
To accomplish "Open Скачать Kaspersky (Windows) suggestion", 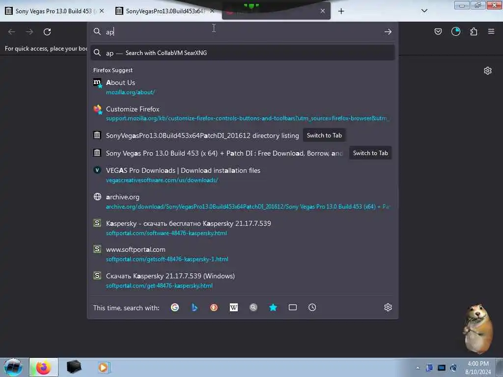I will 243,280.
